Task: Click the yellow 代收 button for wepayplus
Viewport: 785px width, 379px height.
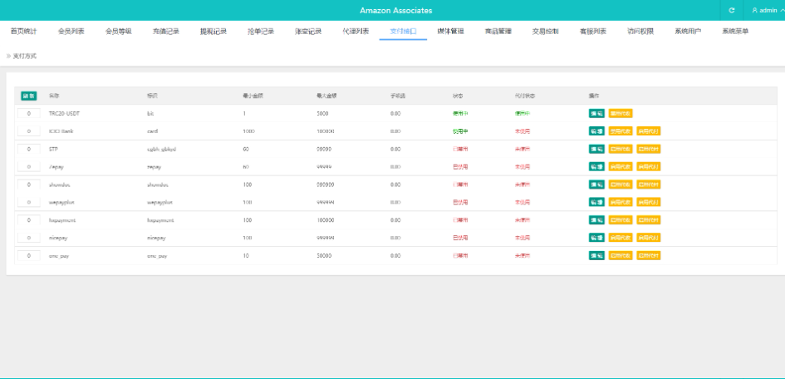Action: [621, 202]
